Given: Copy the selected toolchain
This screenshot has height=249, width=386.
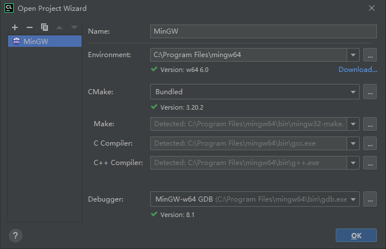Looking at the screenshot, I should pyautogui.click(x=45, y=27).
